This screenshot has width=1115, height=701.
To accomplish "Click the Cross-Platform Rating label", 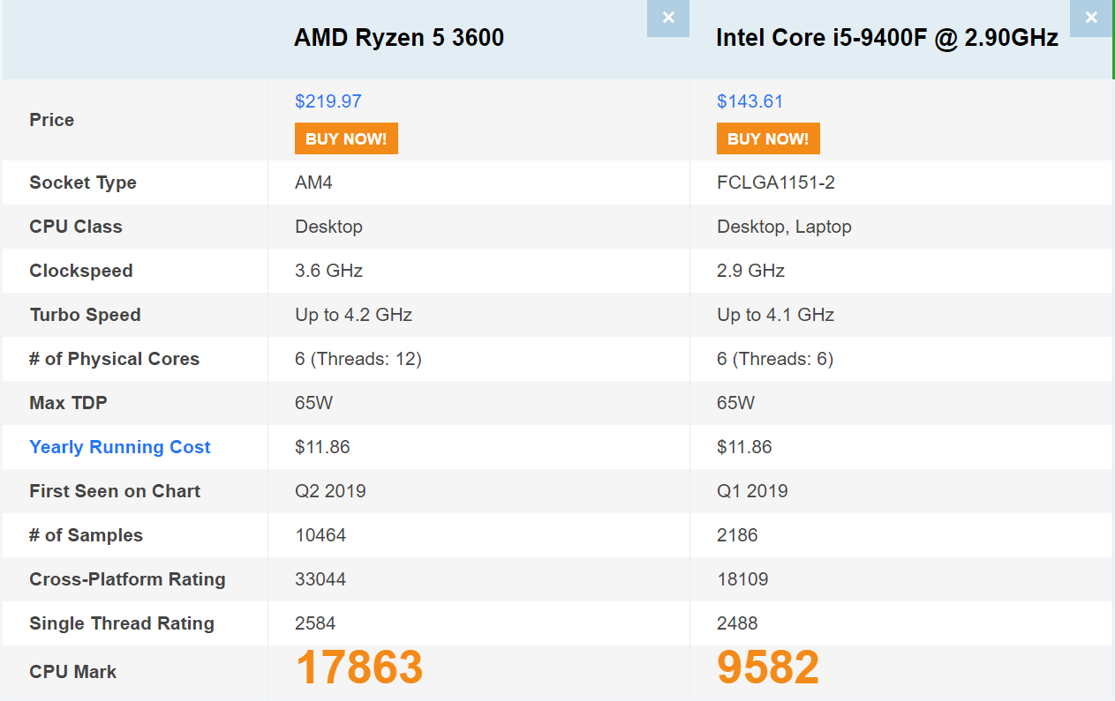I will (127, 579).
